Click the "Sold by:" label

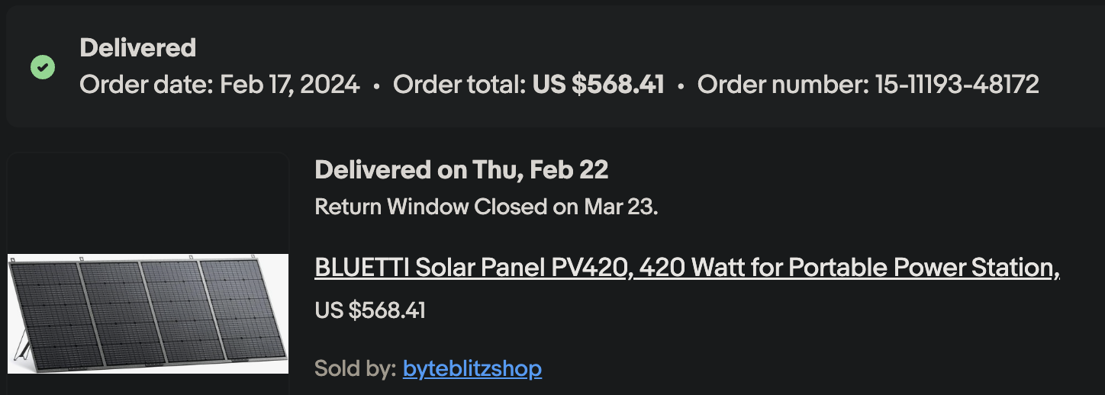(x=355, y=369)
